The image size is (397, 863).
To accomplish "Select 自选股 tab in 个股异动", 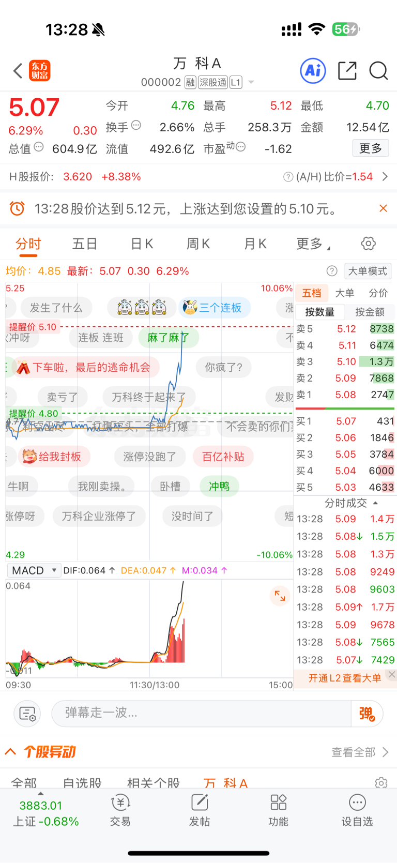I will click(82, 782).
